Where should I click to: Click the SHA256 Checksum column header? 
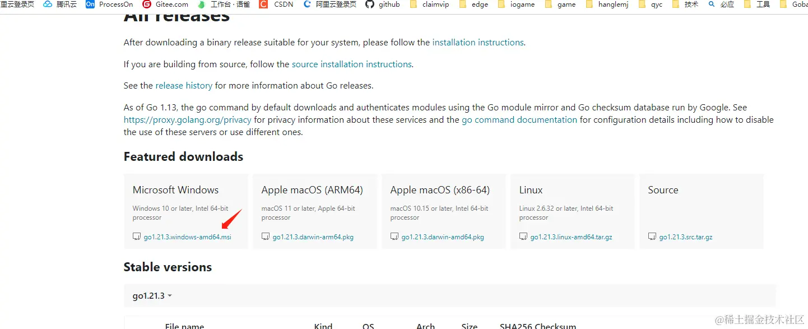(538, 326)
